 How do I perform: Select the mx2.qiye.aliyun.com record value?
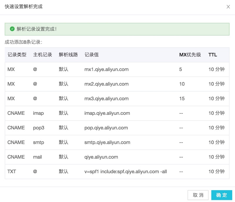click(x=107, y=84)
